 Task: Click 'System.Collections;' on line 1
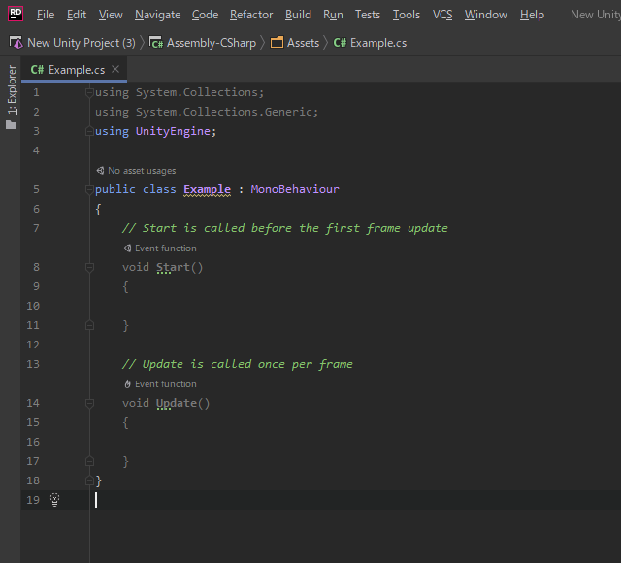click(x=200, y=92)
